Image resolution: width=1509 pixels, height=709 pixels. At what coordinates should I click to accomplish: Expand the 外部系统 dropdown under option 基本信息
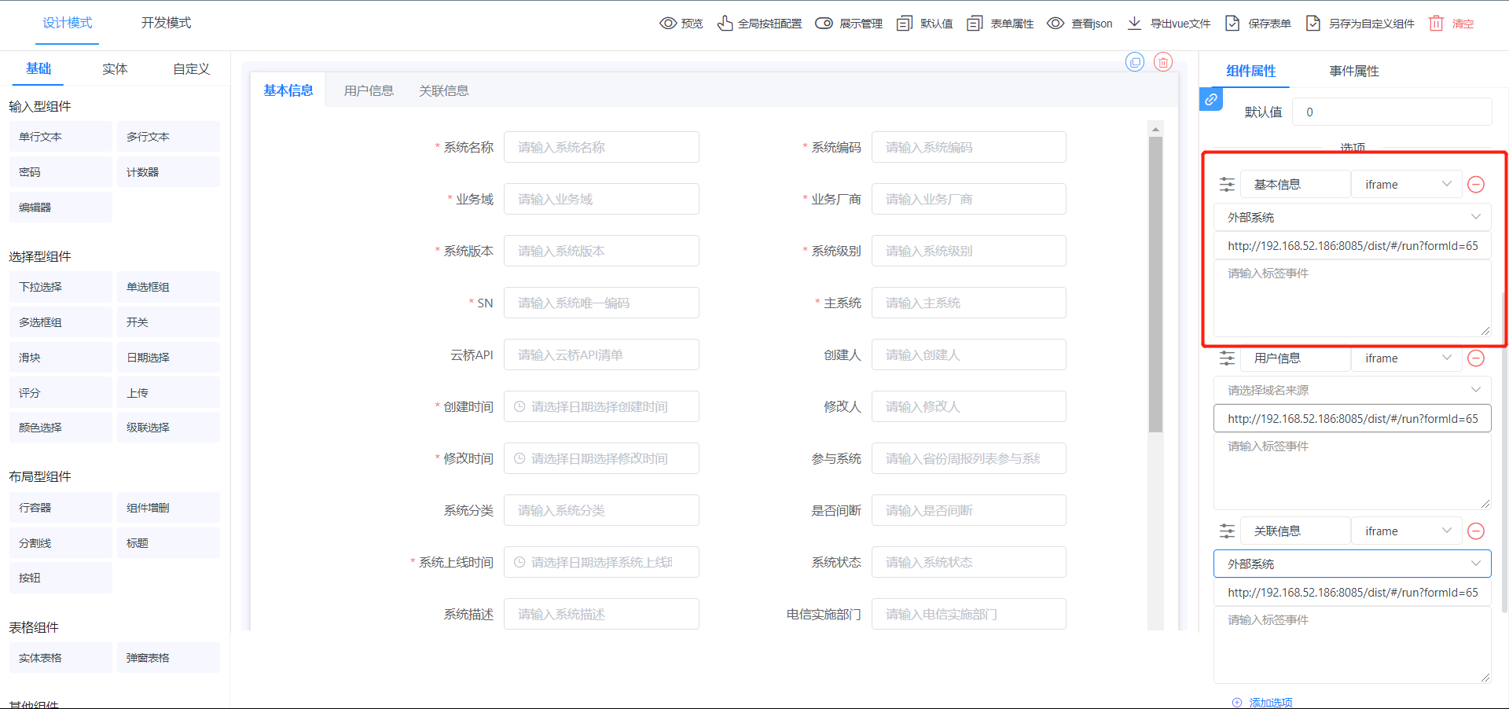point(1353,217)
